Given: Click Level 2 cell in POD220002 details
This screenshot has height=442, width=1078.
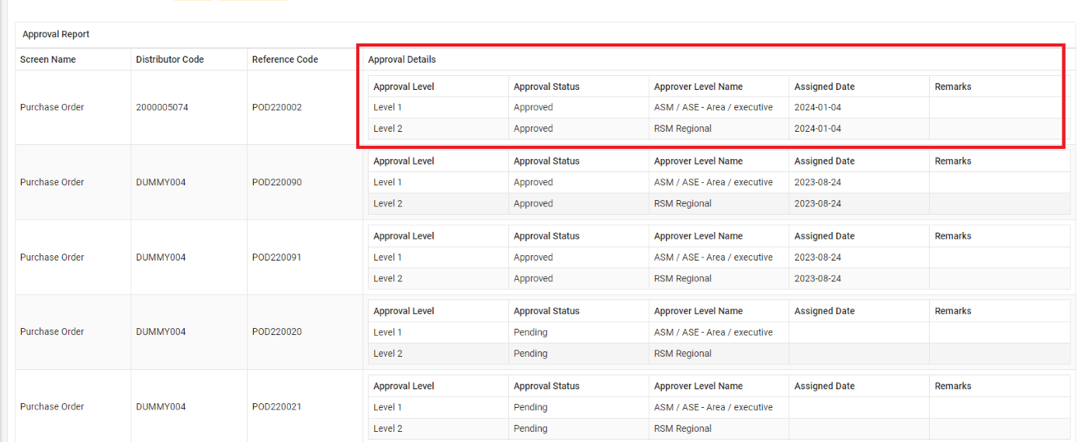Looking at the screenshot, I should [x=388, y=129].
